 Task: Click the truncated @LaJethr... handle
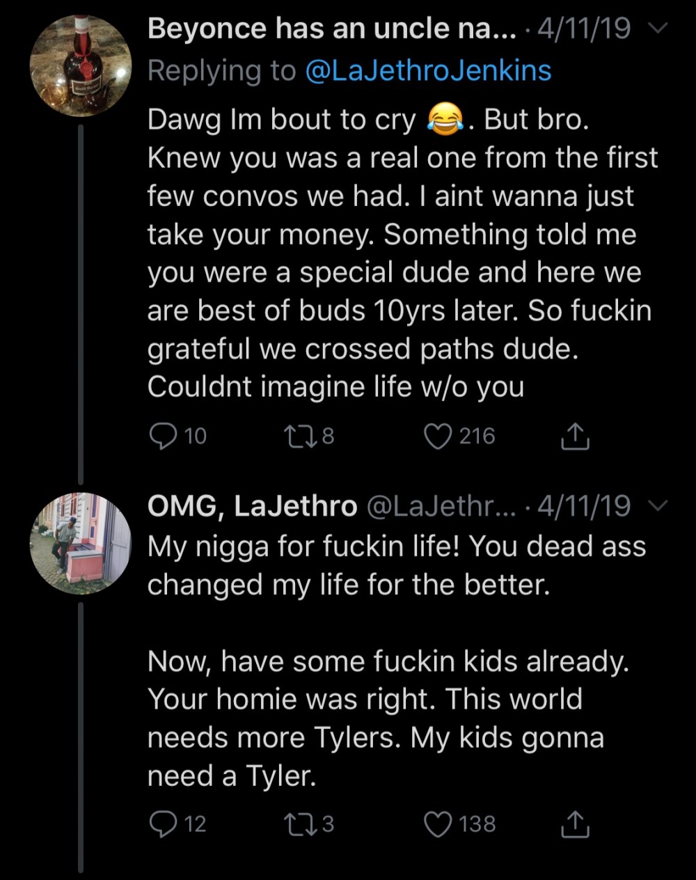[440, 506]
